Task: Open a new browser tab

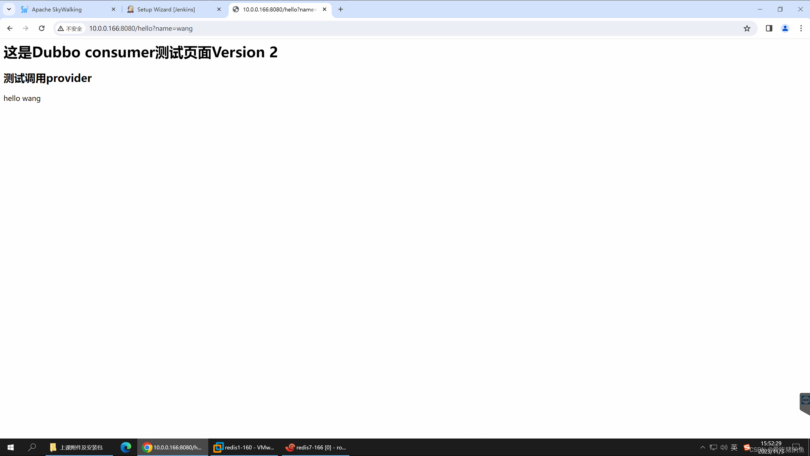Action: [x=341, y=9]
